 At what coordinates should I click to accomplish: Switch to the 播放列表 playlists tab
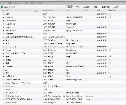tap(106, 7)
